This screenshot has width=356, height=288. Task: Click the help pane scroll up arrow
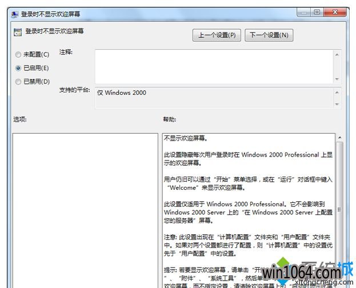point(339,138)
